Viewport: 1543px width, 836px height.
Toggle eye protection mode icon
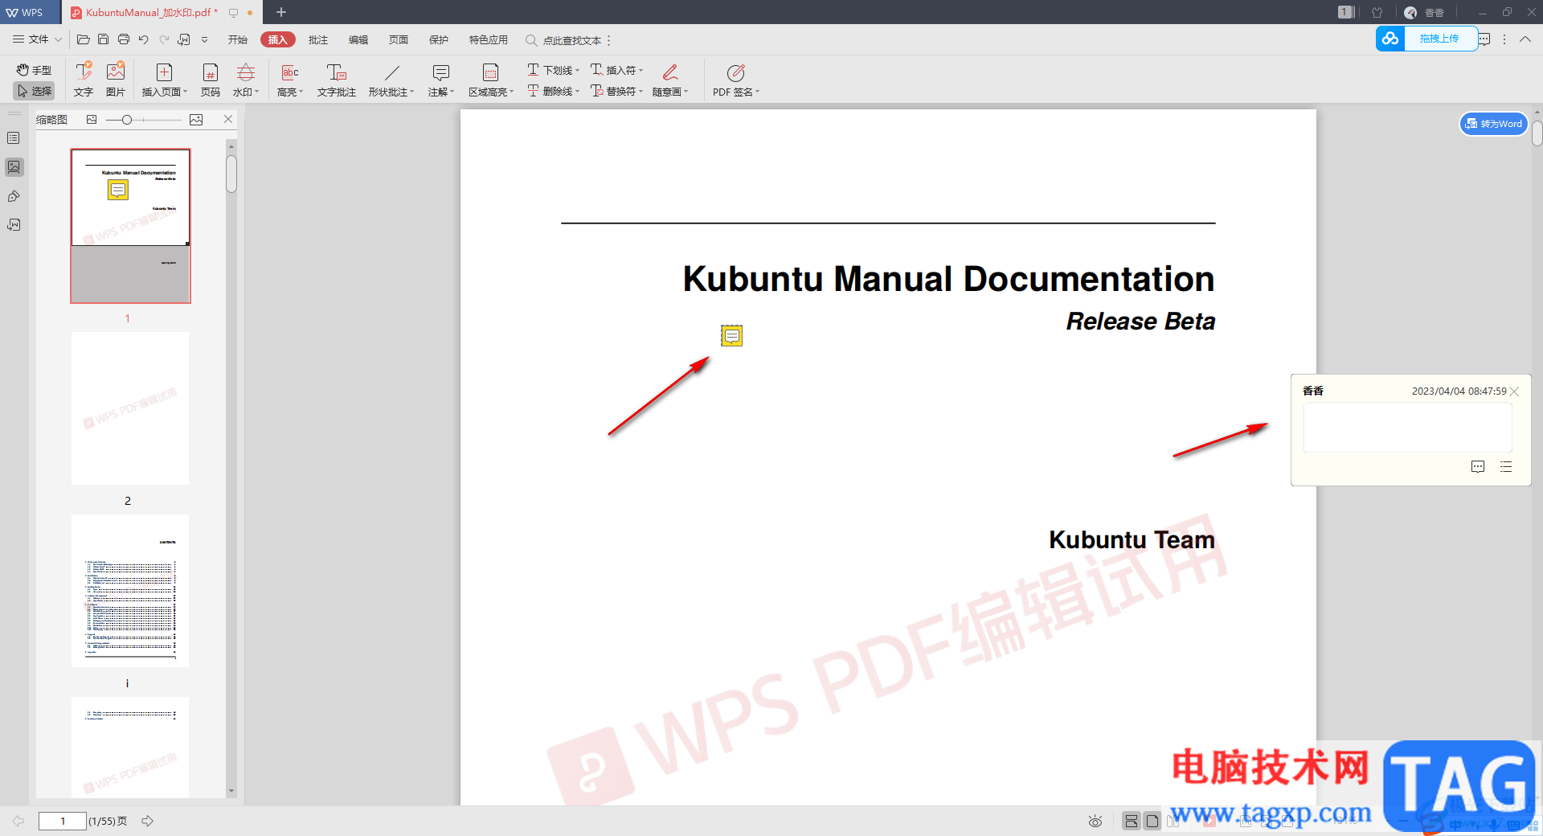[x=1095, y=821]
